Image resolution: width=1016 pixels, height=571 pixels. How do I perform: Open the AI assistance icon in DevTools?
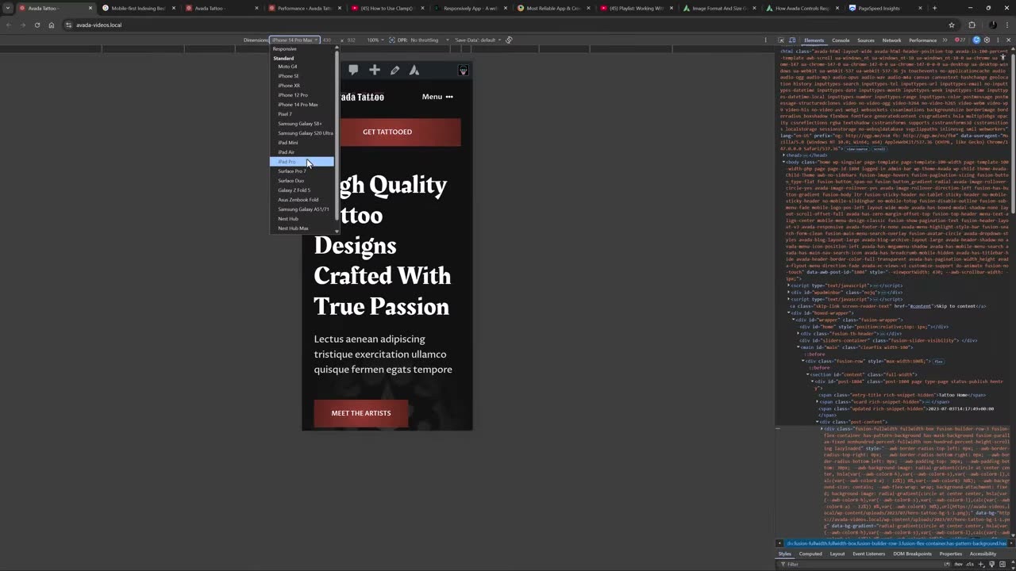pyautogui.click(x=976, y=40)
